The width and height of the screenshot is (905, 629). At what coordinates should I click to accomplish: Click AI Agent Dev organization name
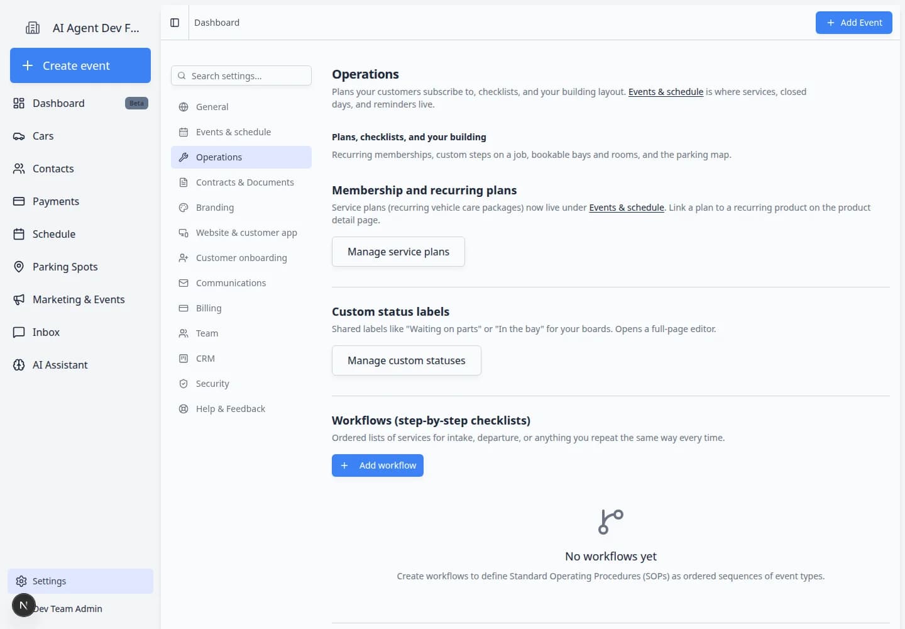pyautogui.click(x=96, y=28)
